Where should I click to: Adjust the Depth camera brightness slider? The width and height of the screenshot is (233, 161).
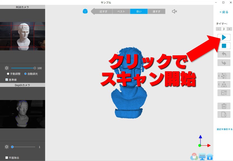23,147
